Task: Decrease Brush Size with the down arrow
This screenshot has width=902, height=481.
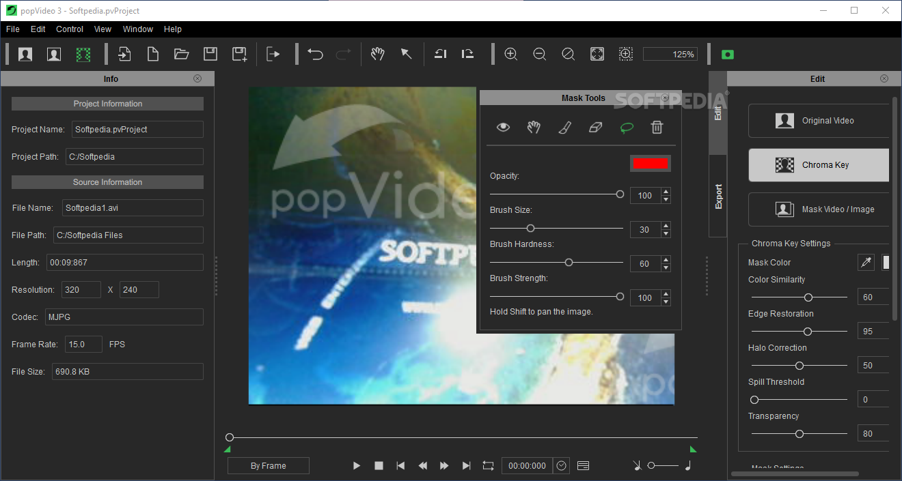Action: pyautogui.click(x=666, y=234)
